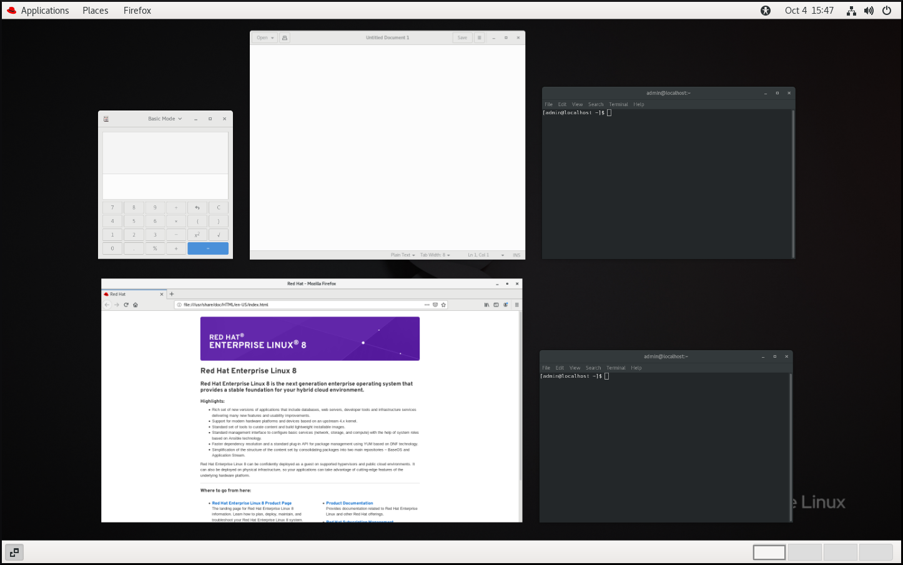Click the percent button in Calculator

(x=155, y=248)
